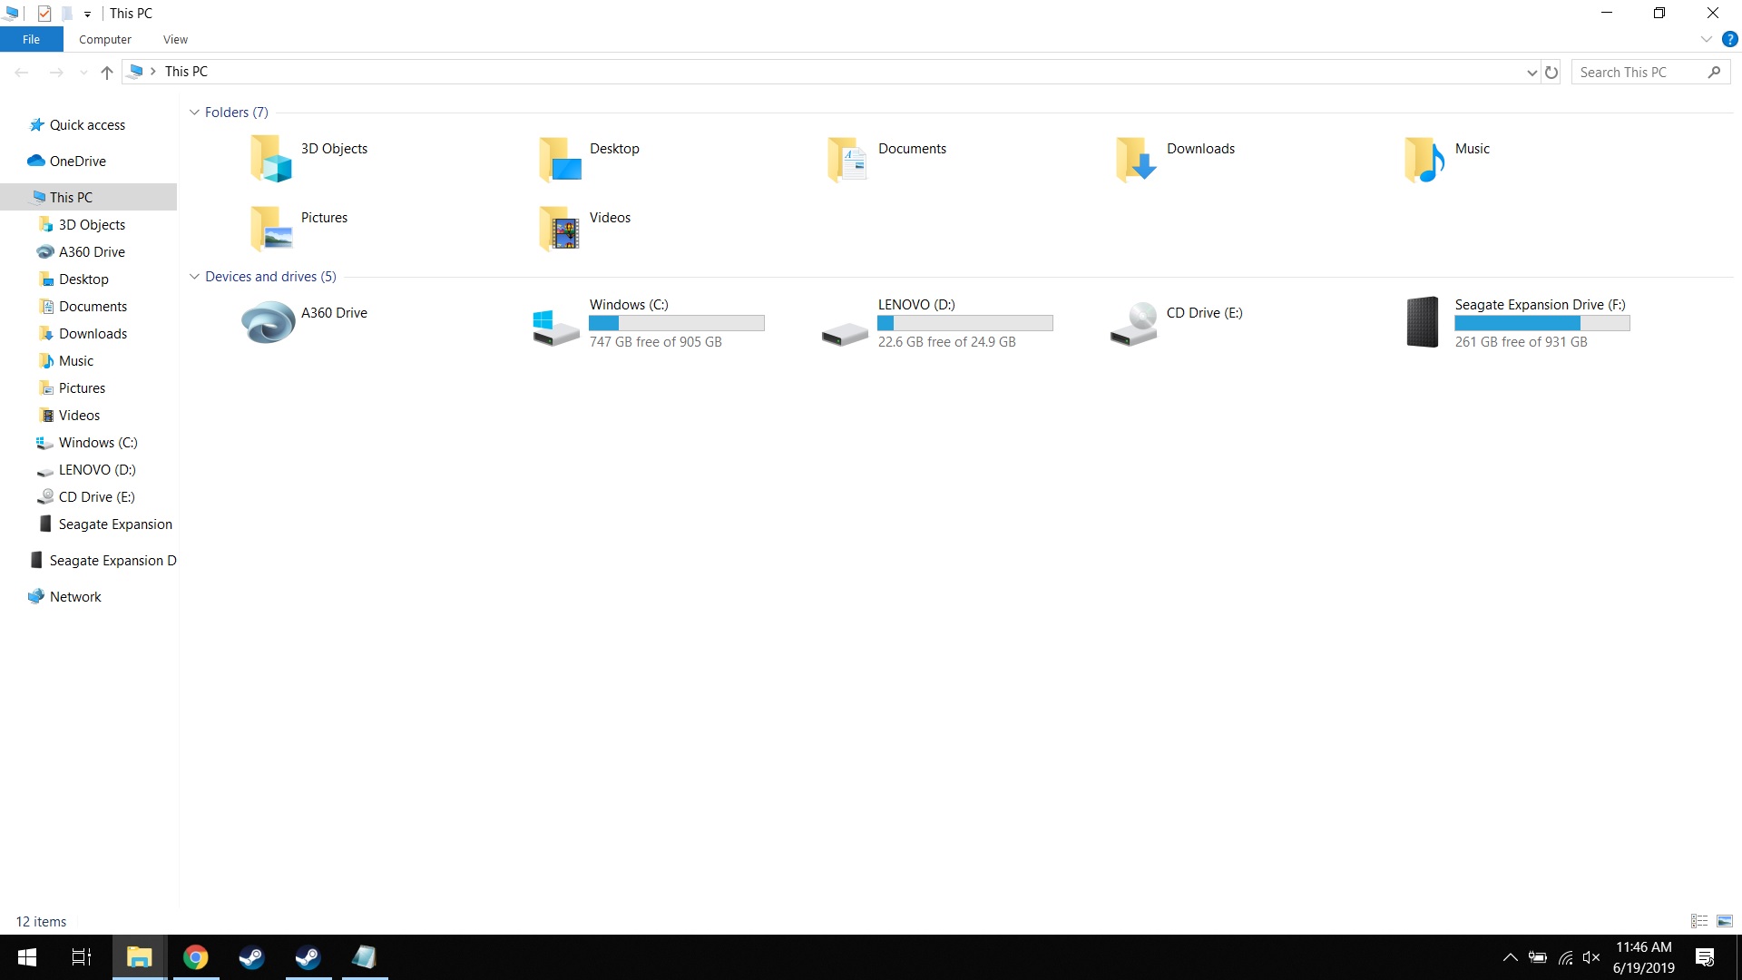Open the A360 Drive icon in drives
The image size is (1742, 980).
pos(269,322)
